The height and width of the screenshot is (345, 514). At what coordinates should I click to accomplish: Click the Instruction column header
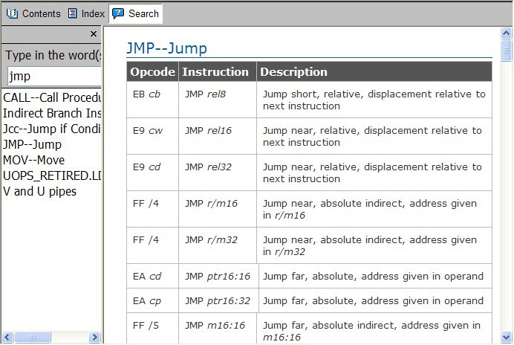click(x=218, y=71)
